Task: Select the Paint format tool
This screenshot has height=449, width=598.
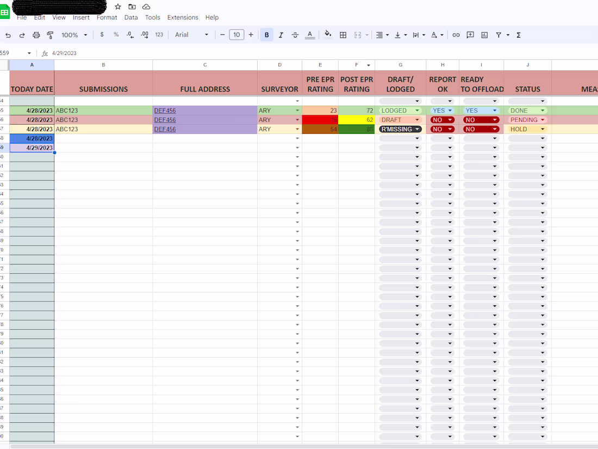Action: click(x=49, y=34)
